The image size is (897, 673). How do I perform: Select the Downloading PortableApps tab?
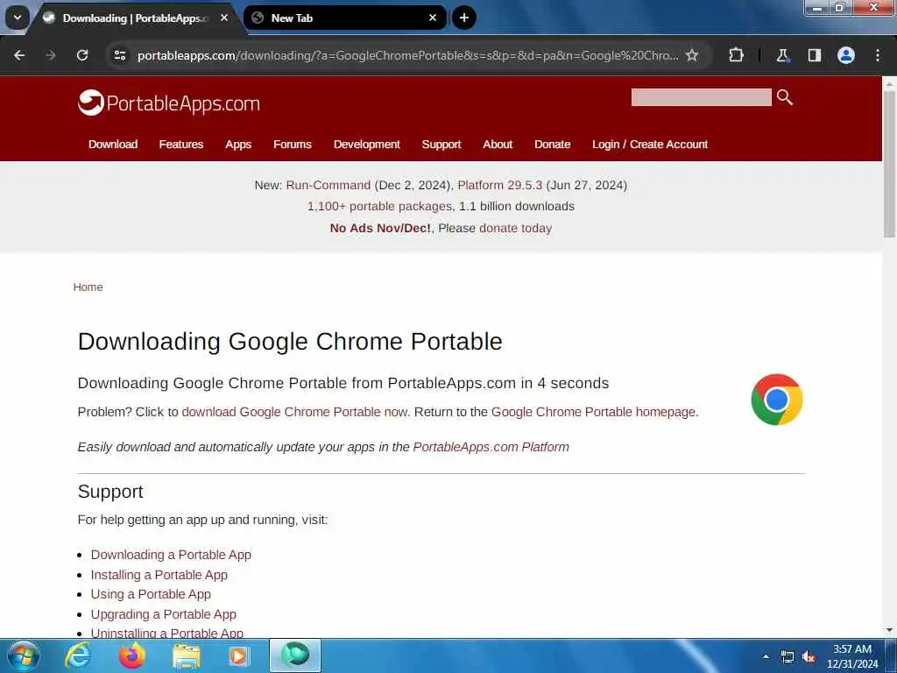[134, 18]
